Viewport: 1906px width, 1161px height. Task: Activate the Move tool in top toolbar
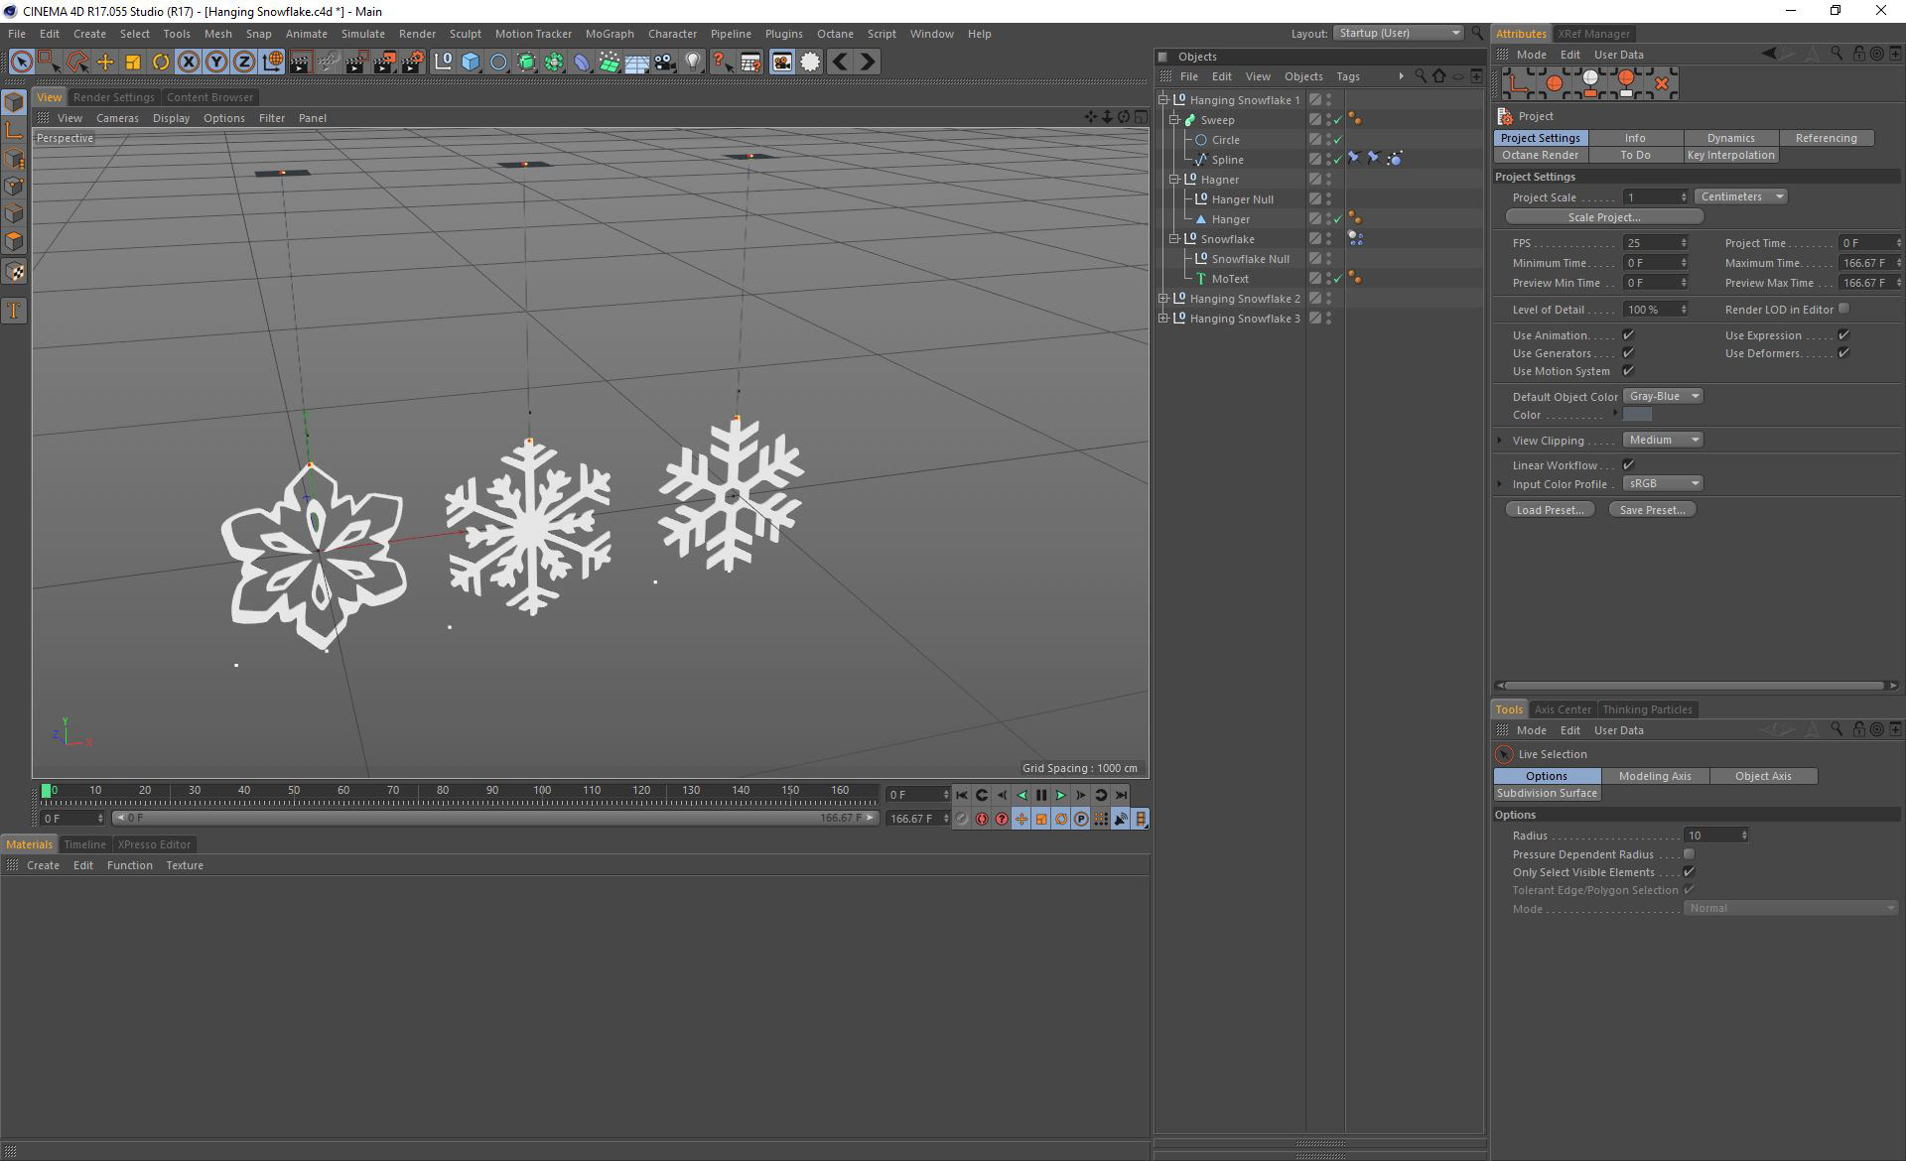(x=104, y=62)
